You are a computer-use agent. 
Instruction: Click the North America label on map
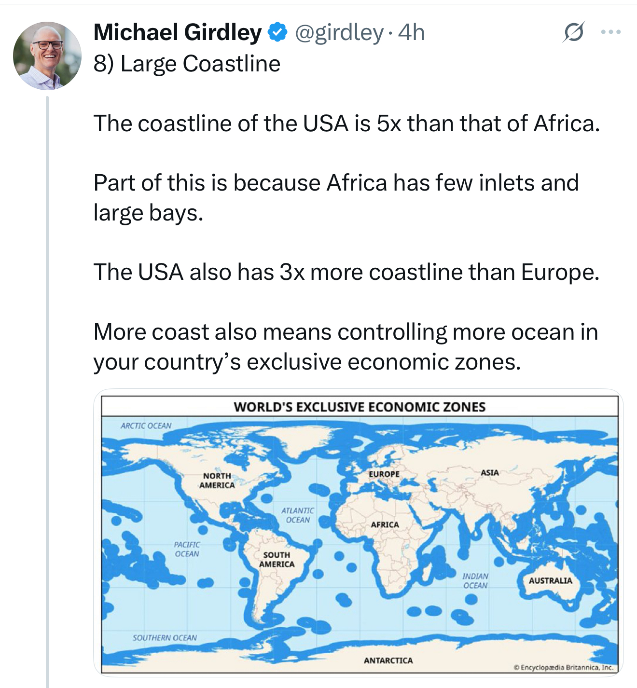(x=217, y=481)
